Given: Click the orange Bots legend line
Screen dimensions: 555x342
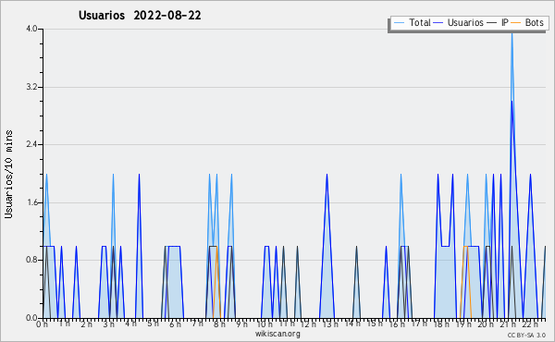Looking at the screenshot, I should point(516,23).
